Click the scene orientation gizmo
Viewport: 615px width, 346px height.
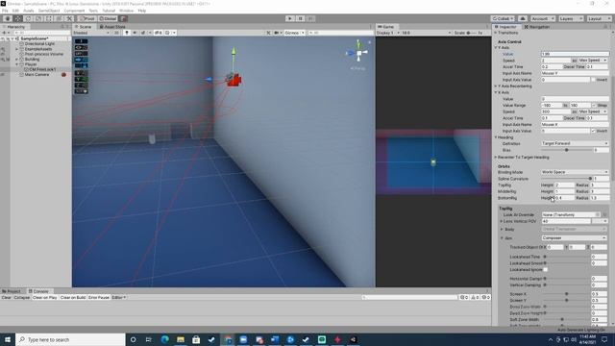(x=358, y=52)
